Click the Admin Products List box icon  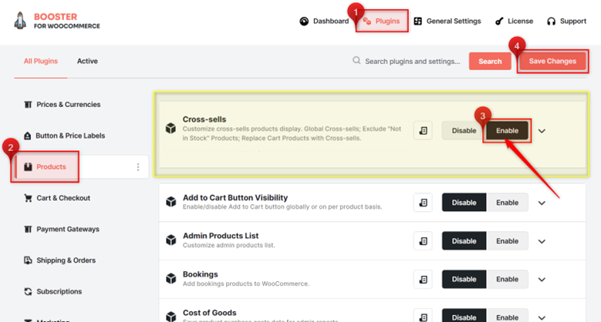coord(171,240)
